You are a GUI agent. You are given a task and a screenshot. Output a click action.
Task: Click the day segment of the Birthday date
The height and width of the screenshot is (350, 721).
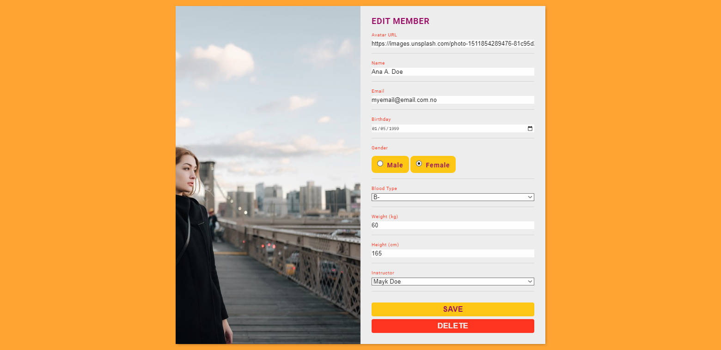point(383,129)
